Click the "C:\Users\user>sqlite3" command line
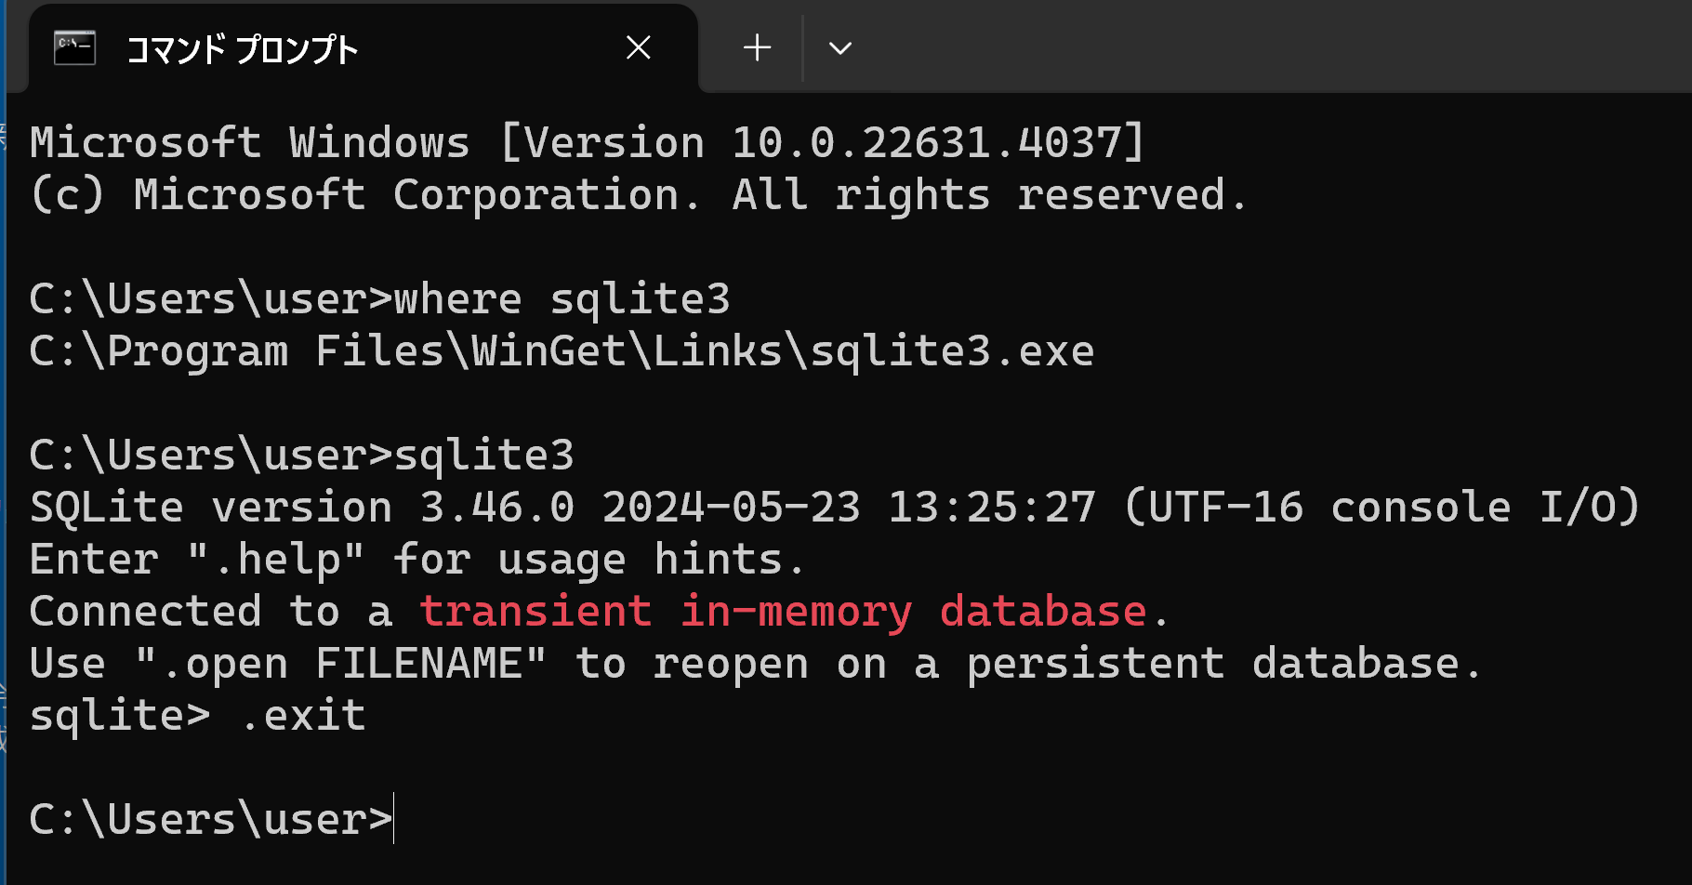Screen dimensions: 1692x885 click(302, 456)
